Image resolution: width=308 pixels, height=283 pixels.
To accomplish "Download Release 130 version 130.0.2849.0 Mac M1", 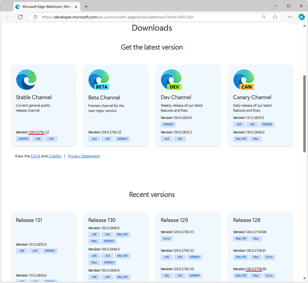I will pos(122,234).
